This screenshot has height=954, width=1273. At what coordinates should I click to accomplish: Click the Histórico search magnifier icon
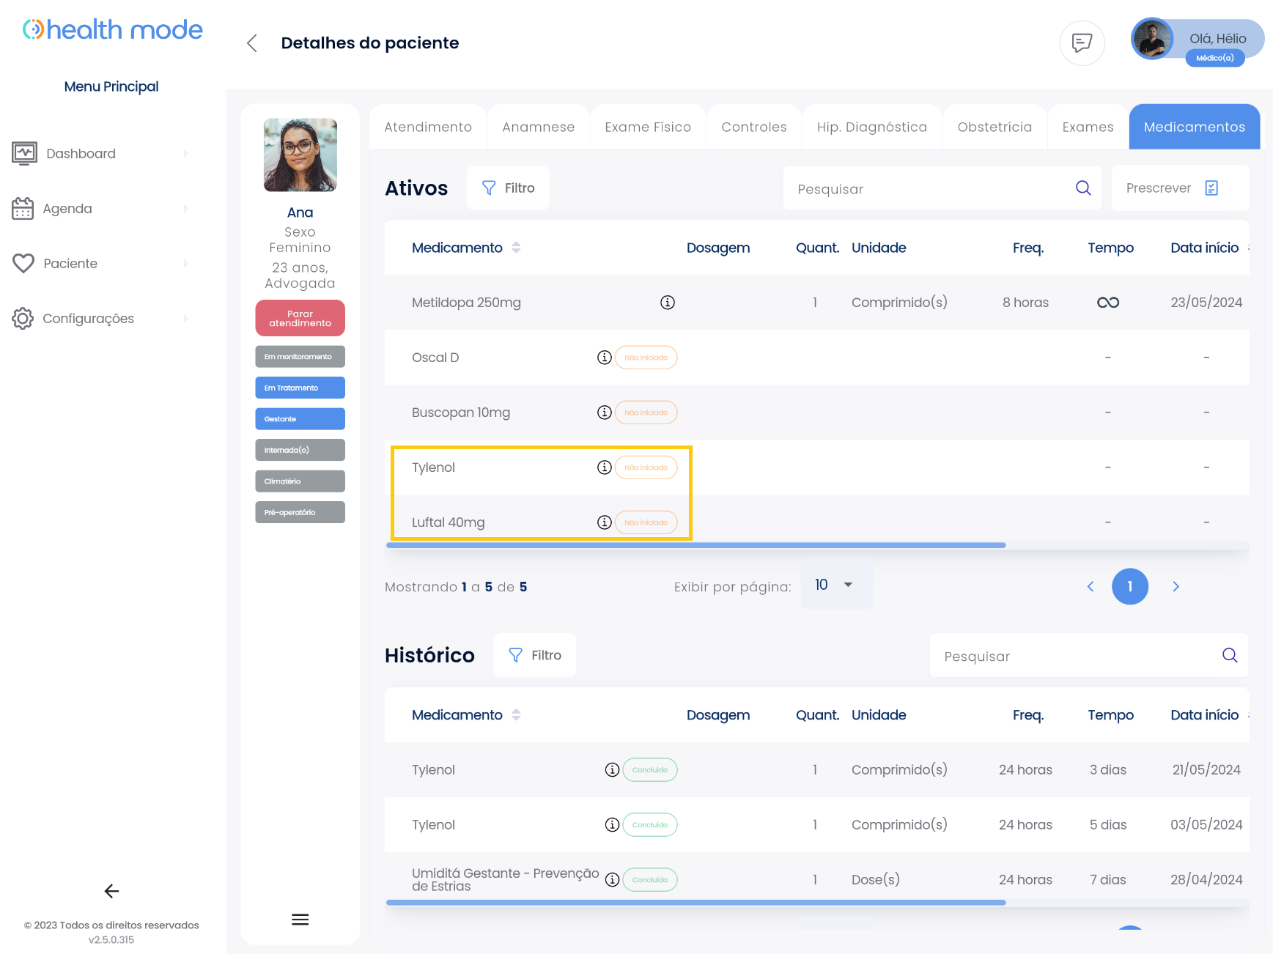click(x=1230, y=655)
